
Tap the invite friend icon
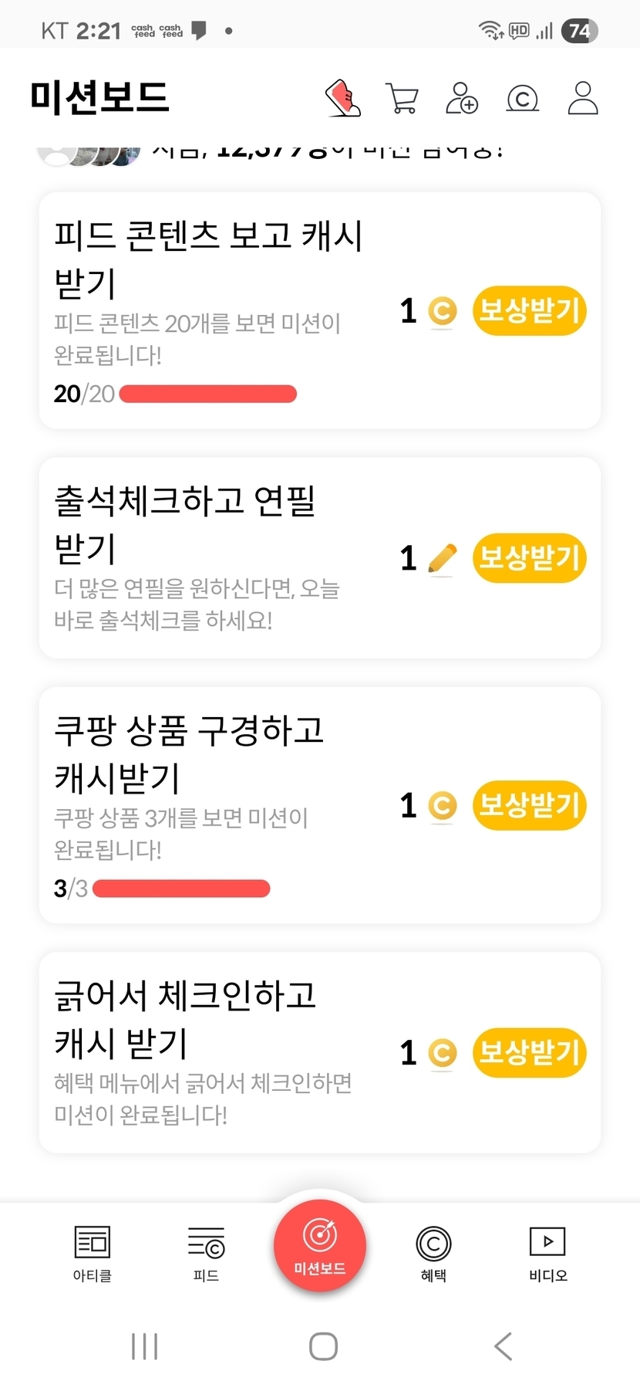462,98
